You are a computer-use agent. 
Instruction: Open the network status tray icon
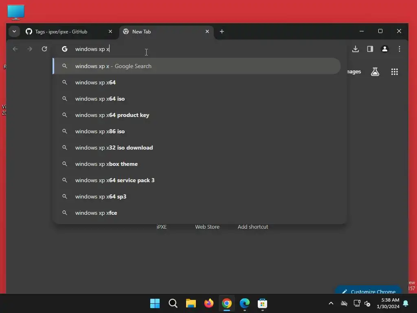[357, 303]
